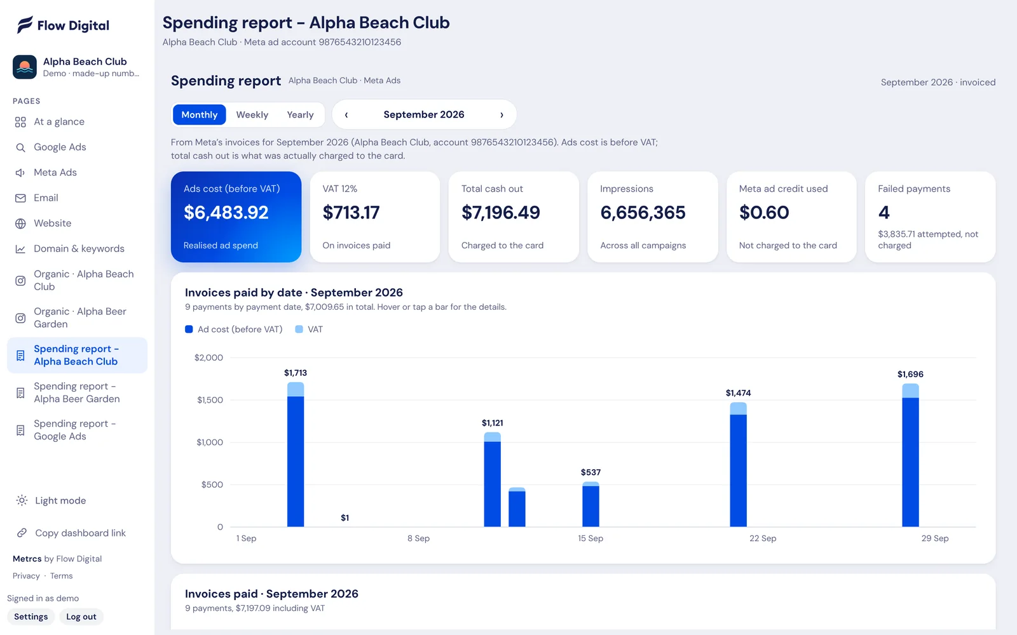Click the Instagram icon for Organic Alpha Beer Garden
This screenshot has height=635, width=1017.
coord(20,318)
